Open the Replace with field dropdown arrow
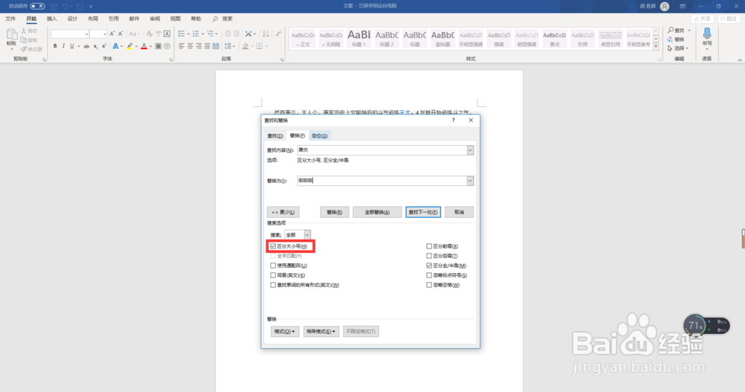This screenshot has width=745, height=392. point(470,181)
